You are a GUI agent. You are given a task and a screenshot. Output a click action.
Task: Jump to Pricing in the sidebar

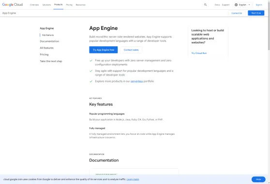coord(44,54)
